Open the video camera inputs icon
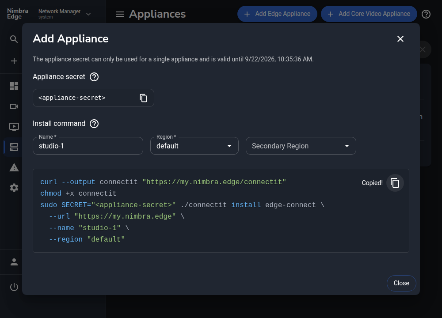Screen dimensions: 442x318 click(x=14, y=106)
